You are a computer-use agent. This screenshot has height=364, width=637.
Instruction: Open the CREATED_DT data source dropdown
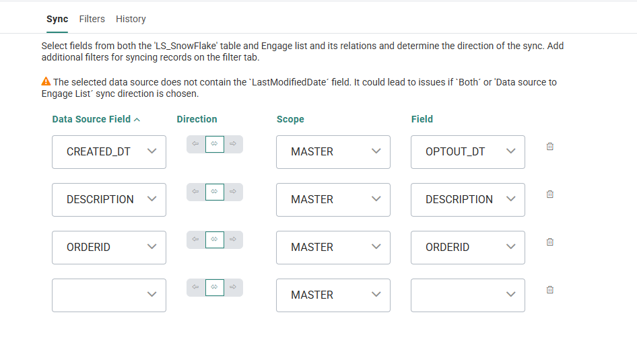[x=109, y=152]
